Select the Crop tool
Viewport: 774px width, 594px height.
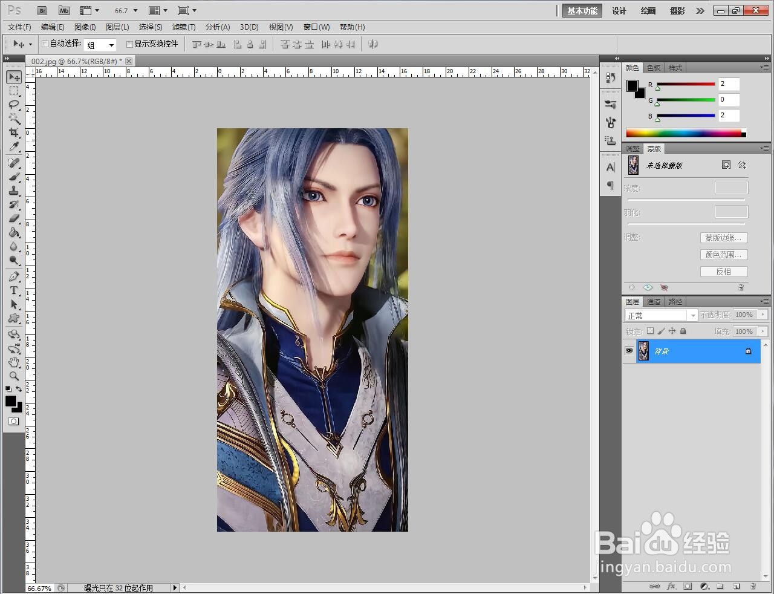tap(14, 132)
